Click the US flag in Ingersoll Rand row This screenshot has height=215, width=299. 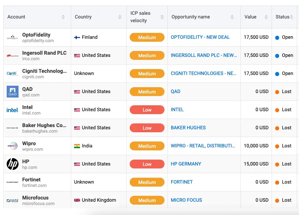[77, 55]
